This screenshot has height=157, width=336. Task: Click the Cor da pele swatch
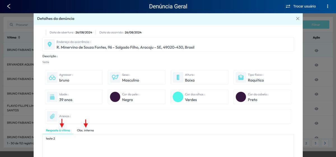pyautogui.click(x=115, y=97)
